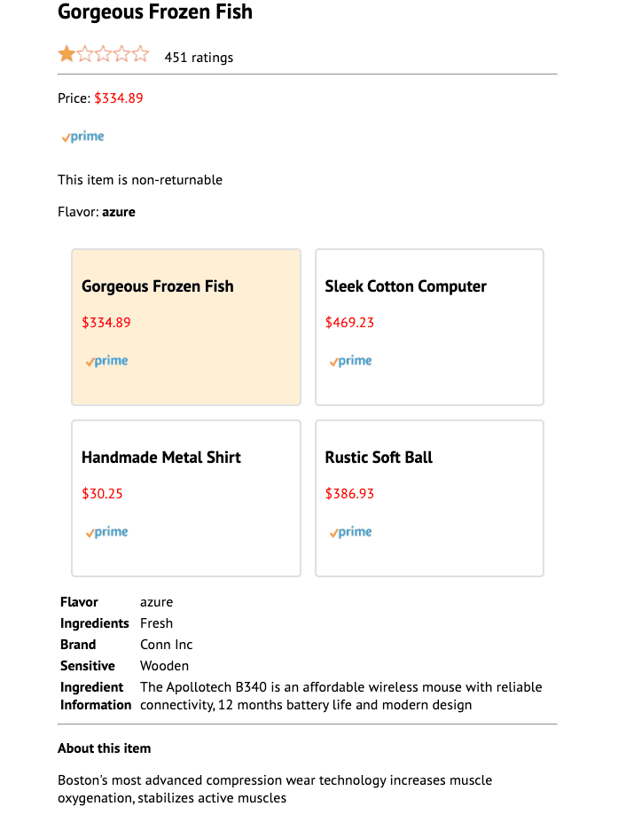
Task: Select the Sleek Cotton Computer variant
Action: [429, 326]
